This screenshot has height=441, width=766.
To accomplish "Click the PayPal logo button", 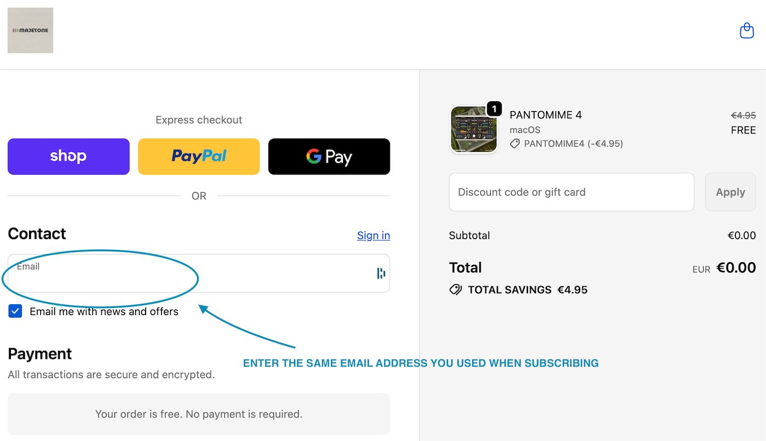I will (x=199, y=156).
